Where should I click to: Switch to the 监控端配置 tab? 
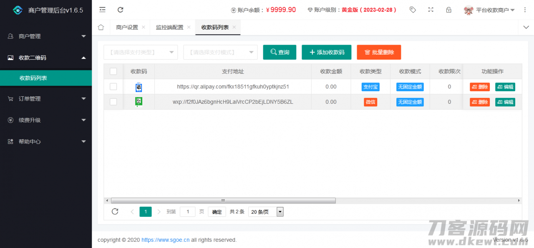tap(171, 27)
